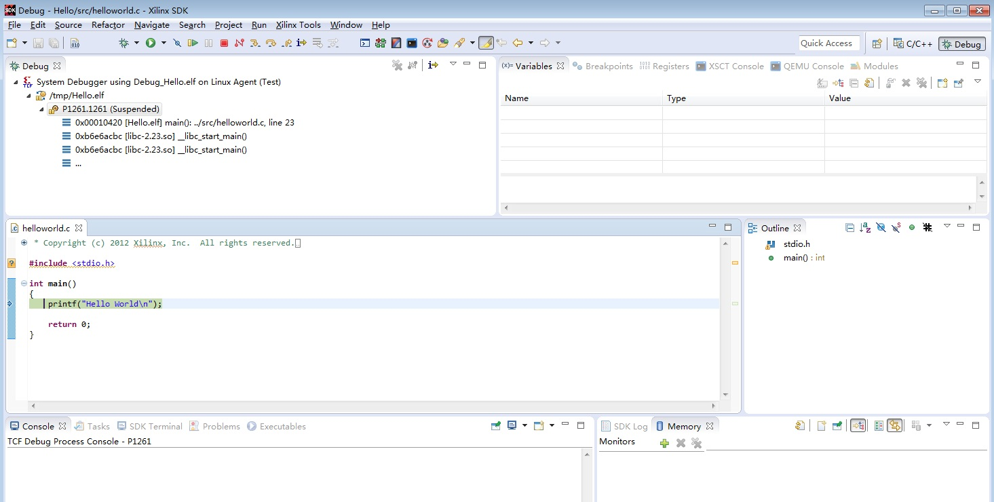Screen dimensions: 994x502
Task: Click the Quick Access input field
Action: [x=828, y=43]
